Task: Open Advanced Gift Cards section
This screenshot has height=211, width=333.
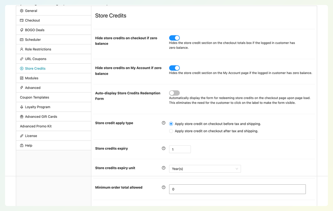Action: [54, 117]
